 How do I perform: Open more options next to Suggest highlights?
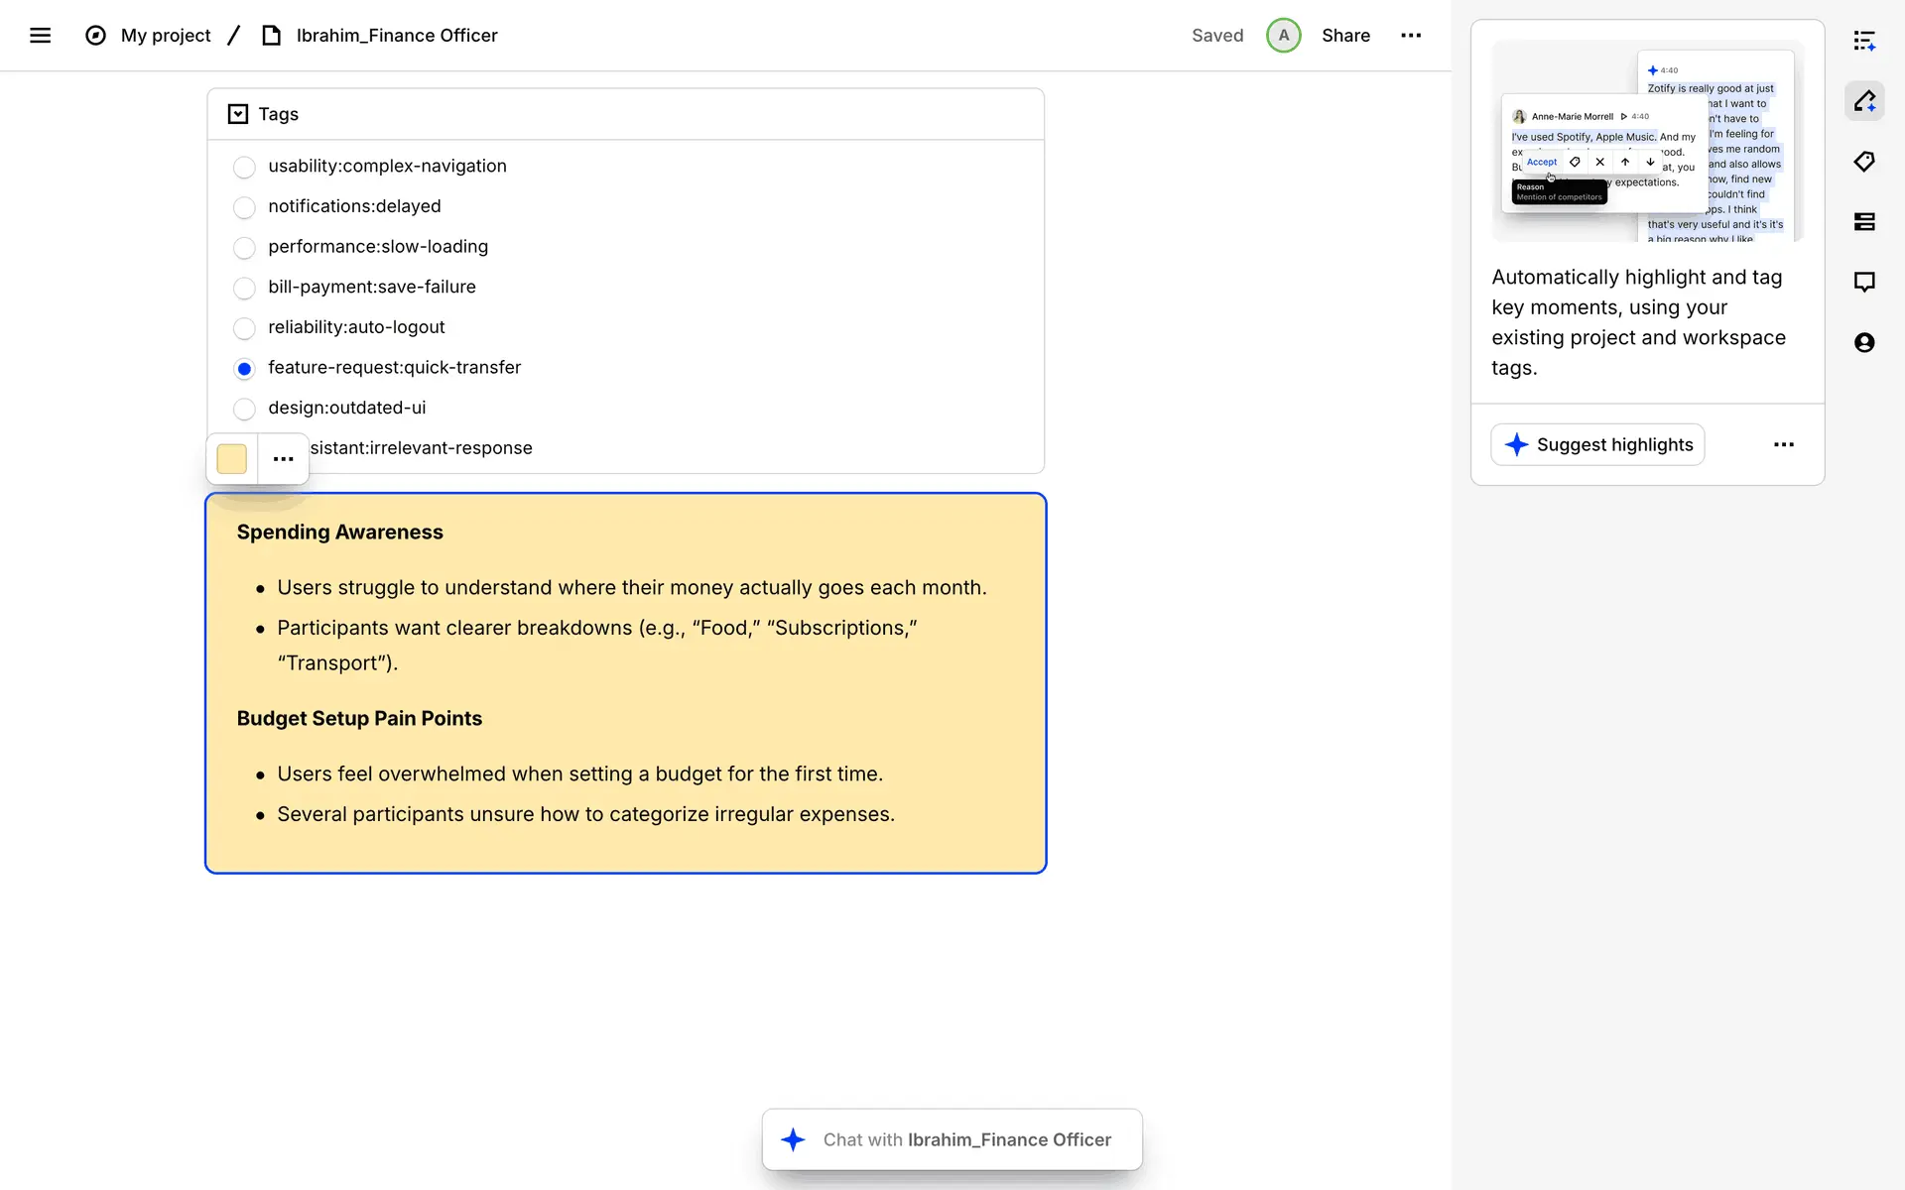[1783, 445]
